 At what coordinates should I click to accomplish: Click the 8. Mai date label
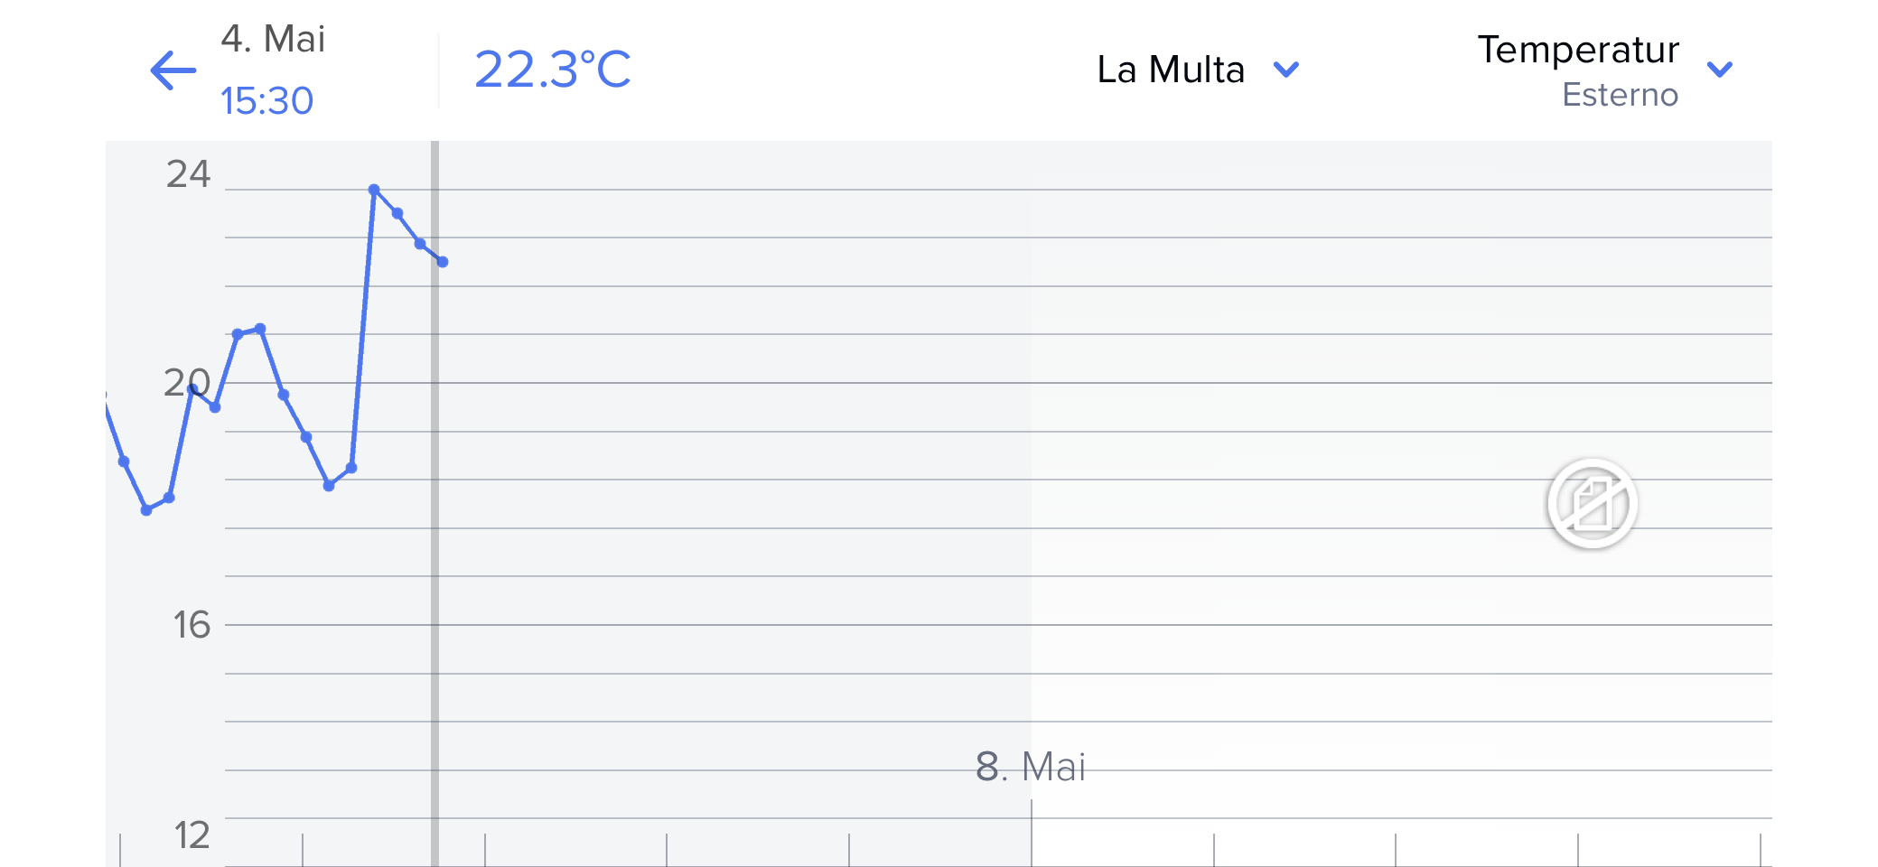click(1030, 767)
